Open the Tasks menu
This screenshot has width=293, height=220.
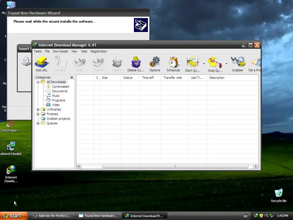coord(37,51)
